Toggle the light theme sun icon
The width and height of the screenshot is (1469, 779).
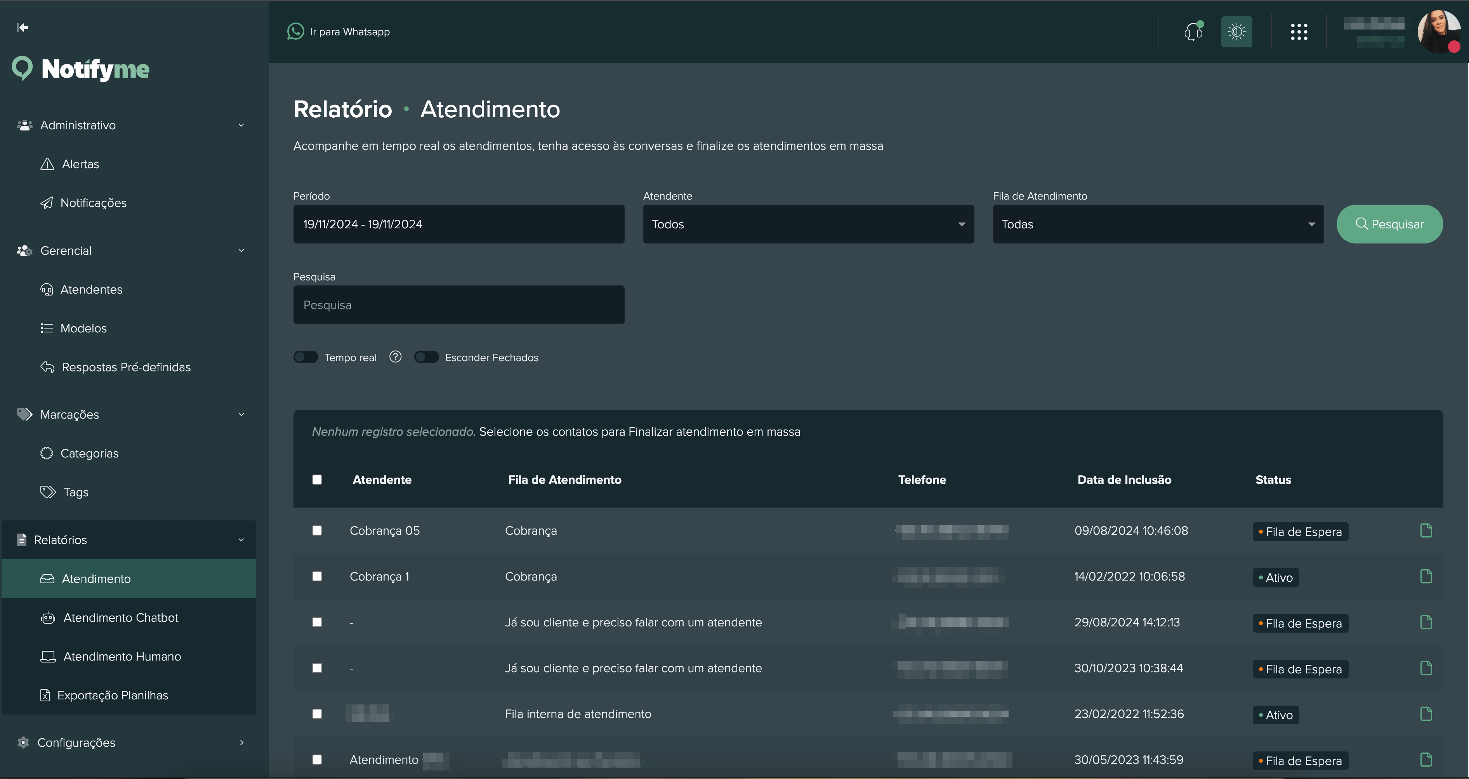(x=1236, y=32)
